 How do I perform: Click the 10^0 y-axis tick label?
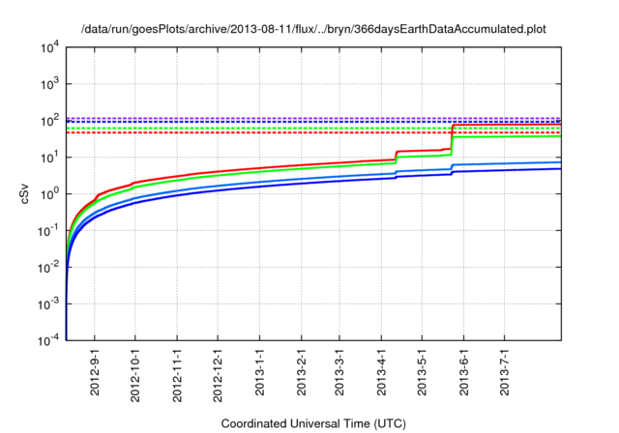click(50, 193)
